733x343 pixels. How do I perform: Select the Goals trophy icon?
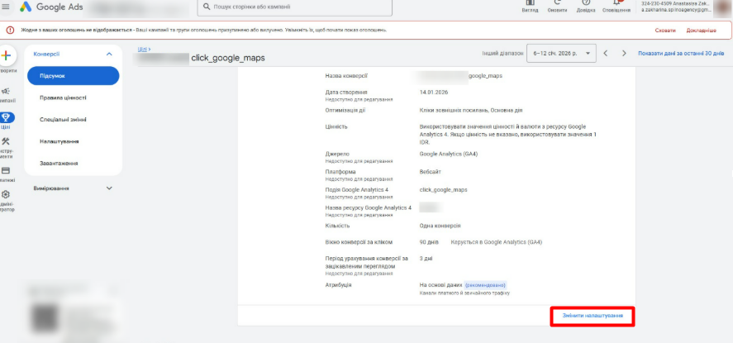pyautogui.click(x=6, y=117)
